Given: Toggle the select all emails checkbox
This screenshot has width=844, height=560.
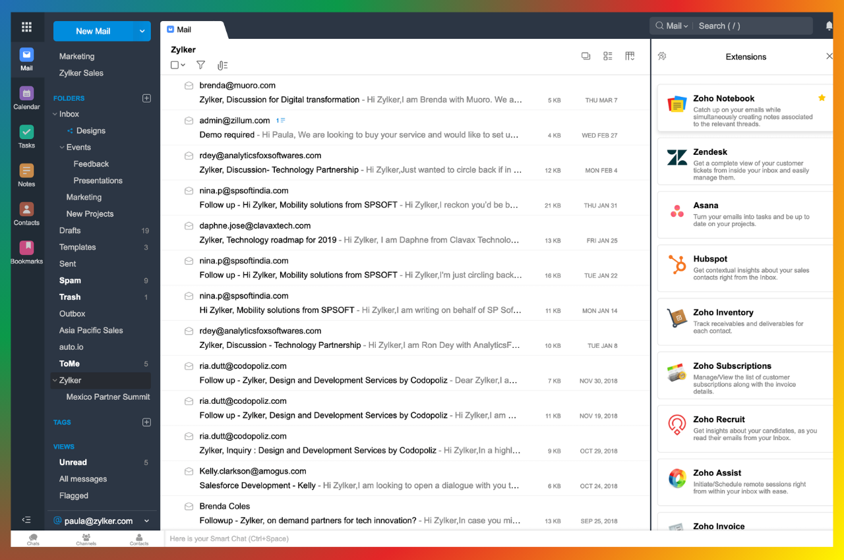Looking at the screenshot, I should pyautogui.click(x=175, y=65).
